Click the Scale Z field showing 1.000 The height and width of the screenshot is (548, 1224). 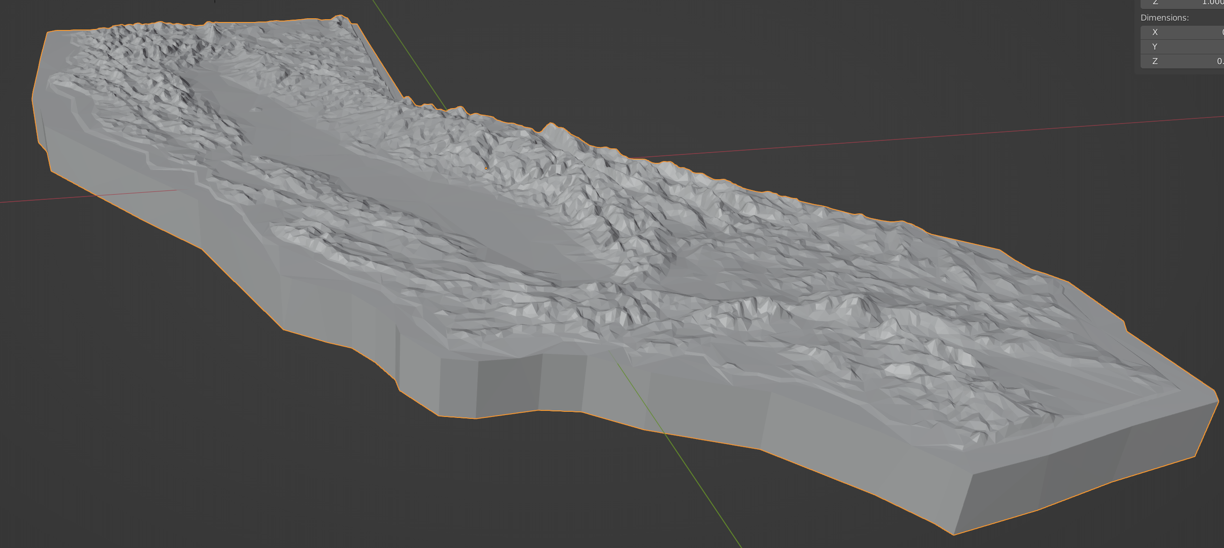pyautogui.click(x=1182, y=3)
